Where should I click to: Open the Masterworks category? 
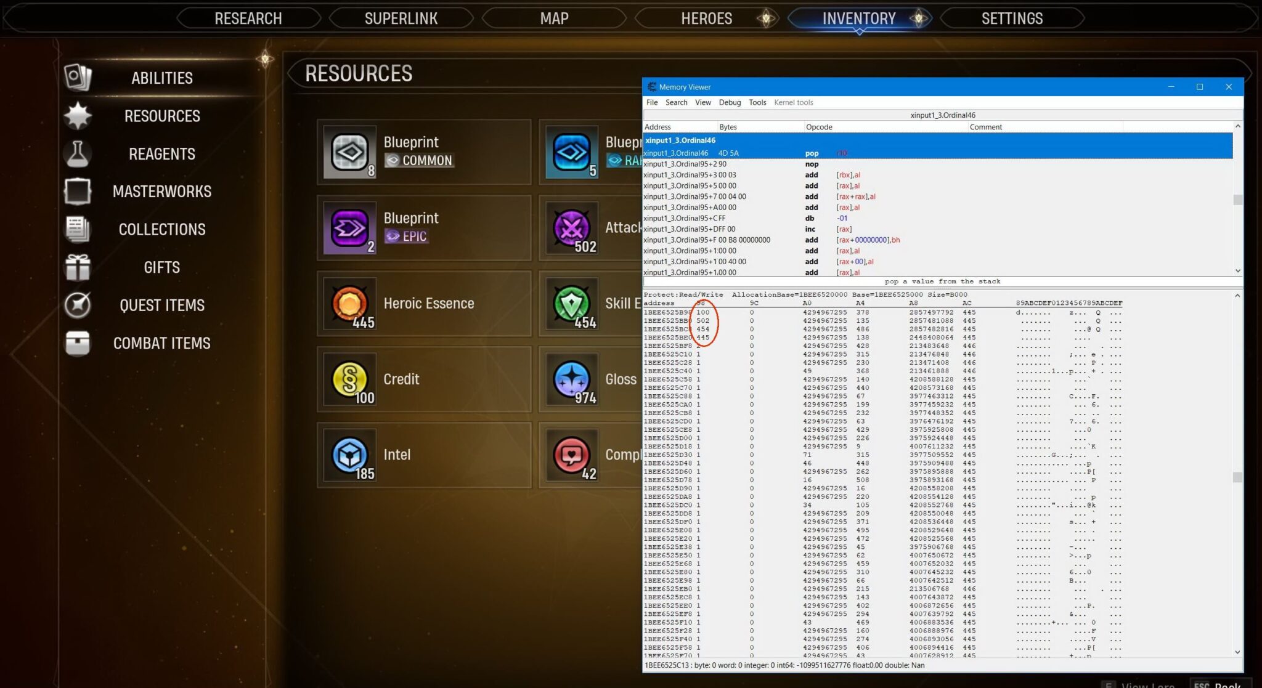pyautogui.click(x=161, y=192)
